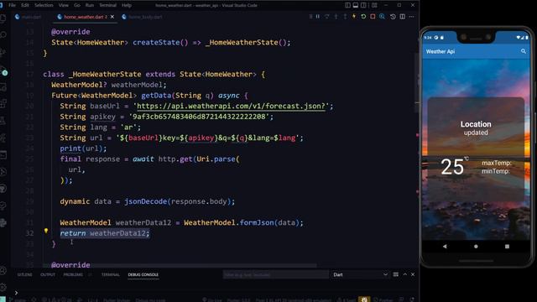The width and height of the screenshot is (537, 302).
Task: Open the weatherapi.com forecast URL link
Action: (231, 107)
